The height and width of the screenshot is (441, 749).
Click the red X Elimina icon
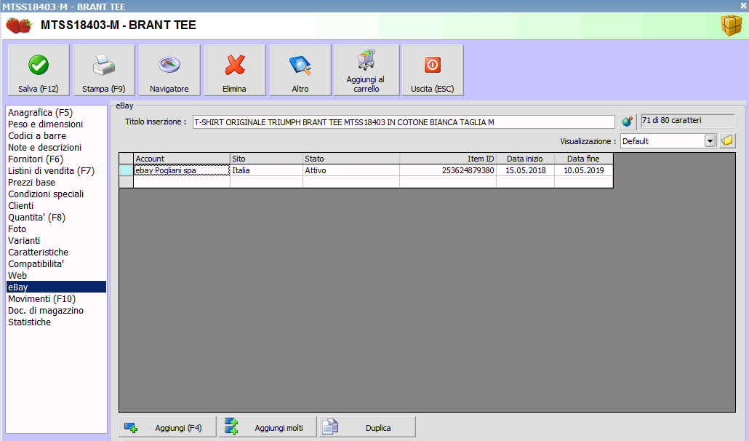(234, 65)
